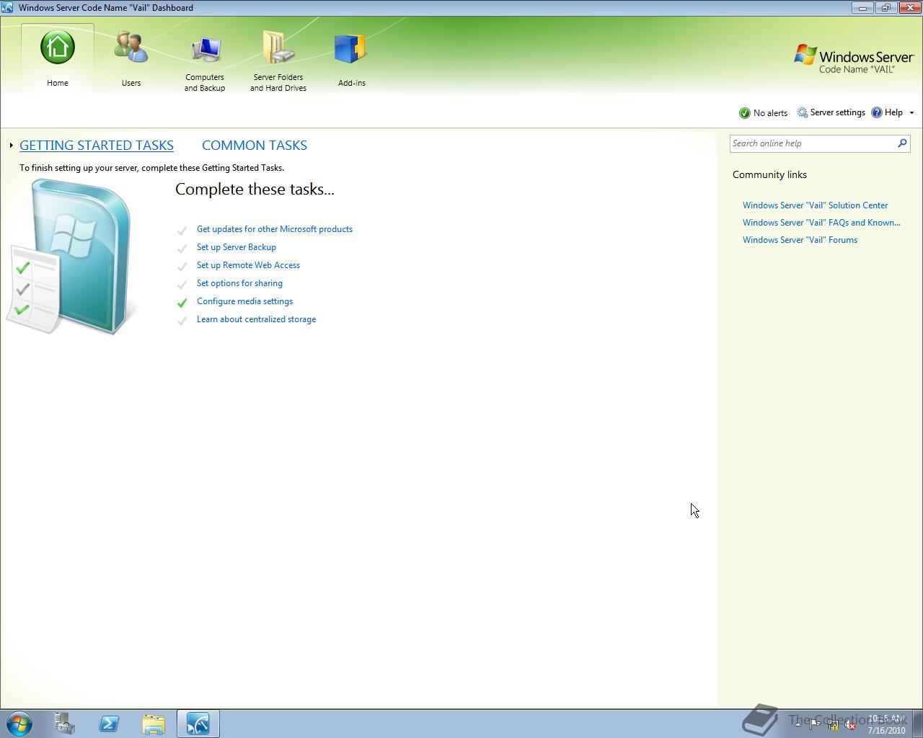Click the taskbar clock showing 7/16/2010
Screen dimensions: 923x738
point(886,724)
